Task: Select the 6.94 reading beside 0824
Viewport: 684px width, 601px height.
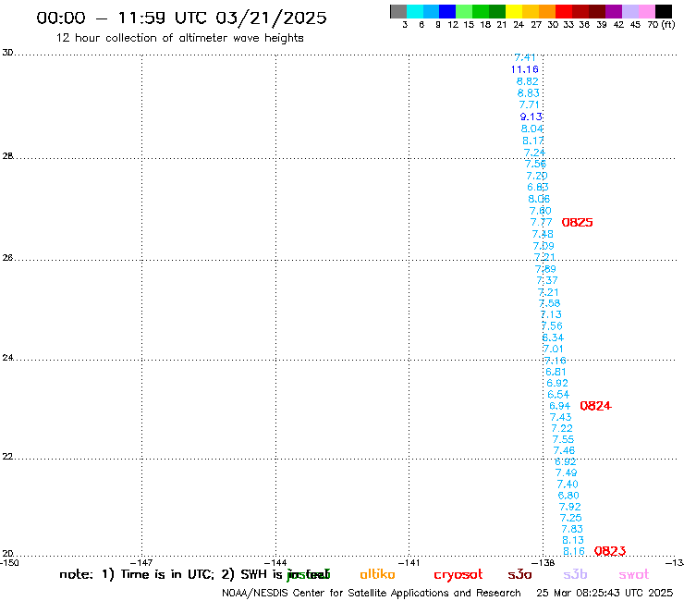Action: (559, 406)
